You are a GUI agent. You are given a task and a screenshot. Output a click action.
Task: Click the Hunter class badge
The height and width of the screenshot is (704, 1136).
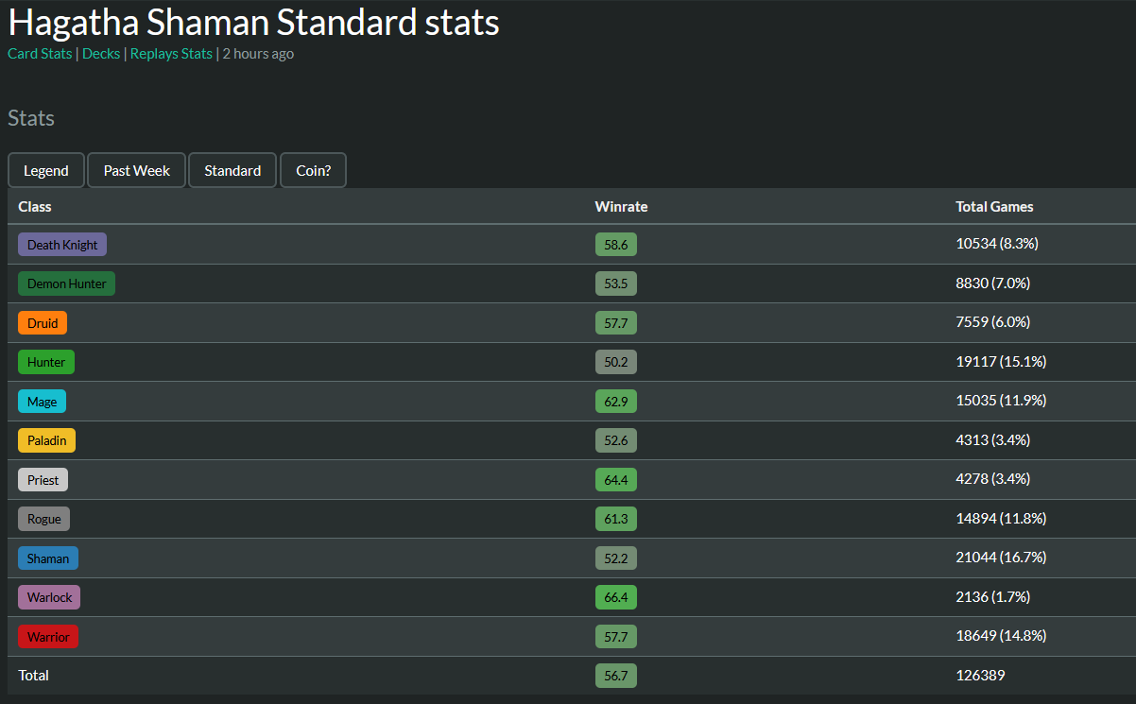tap(46, 362)
